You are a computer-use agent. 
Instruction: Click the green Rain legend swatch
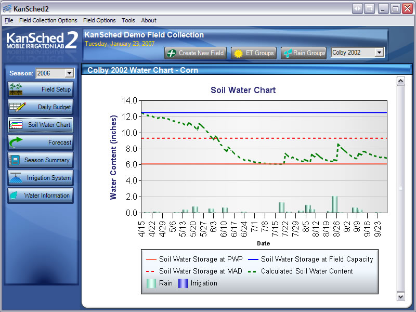(x=151, y=283)
